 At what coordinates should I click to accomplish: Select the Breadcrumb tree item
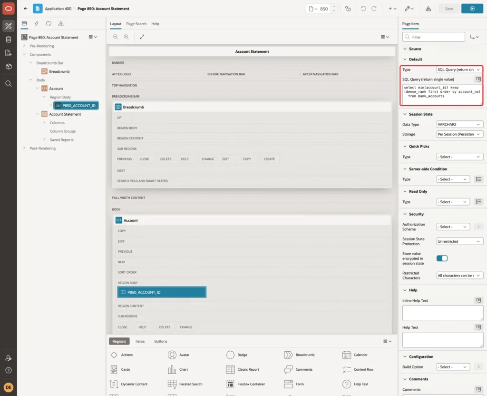point(59,71)
